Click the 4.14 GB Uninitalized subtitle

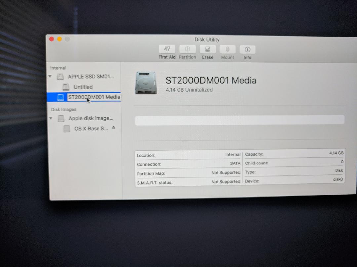[189, 90]
